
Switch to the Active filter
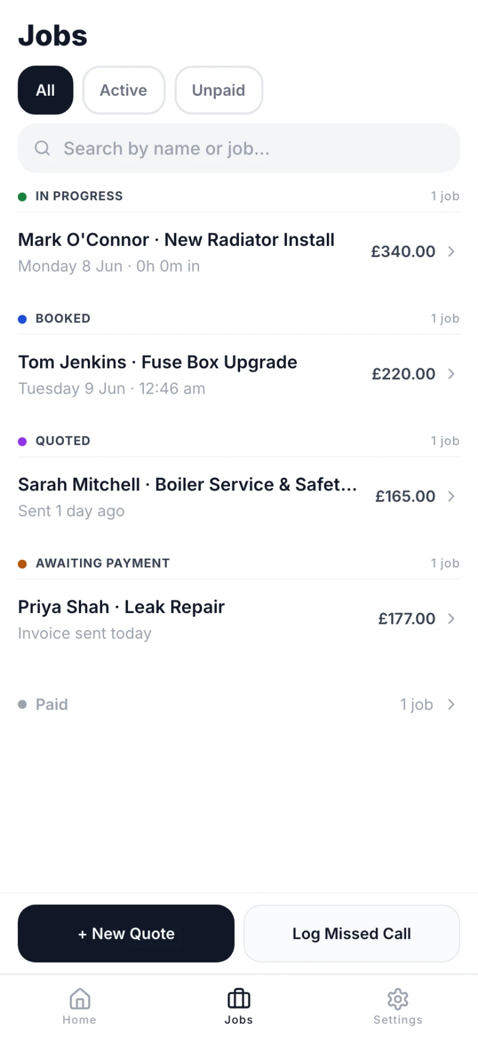click(124, 90)
